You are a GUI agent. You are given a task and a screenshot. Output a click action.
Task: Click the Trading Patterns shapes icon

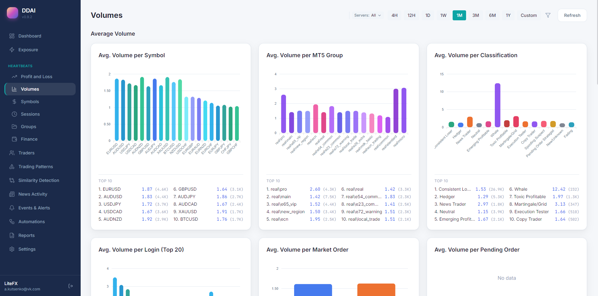[12, 167]
